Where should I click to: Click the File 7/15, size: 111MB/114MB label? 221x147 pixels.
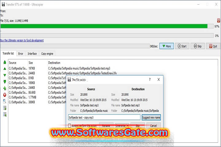14,21
